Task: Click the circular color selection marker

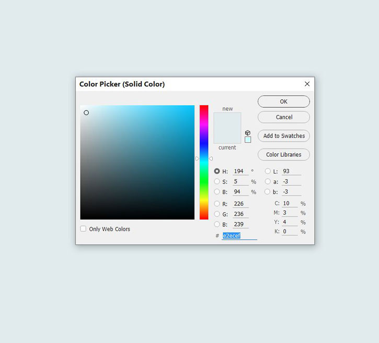Action: [86, 112]
